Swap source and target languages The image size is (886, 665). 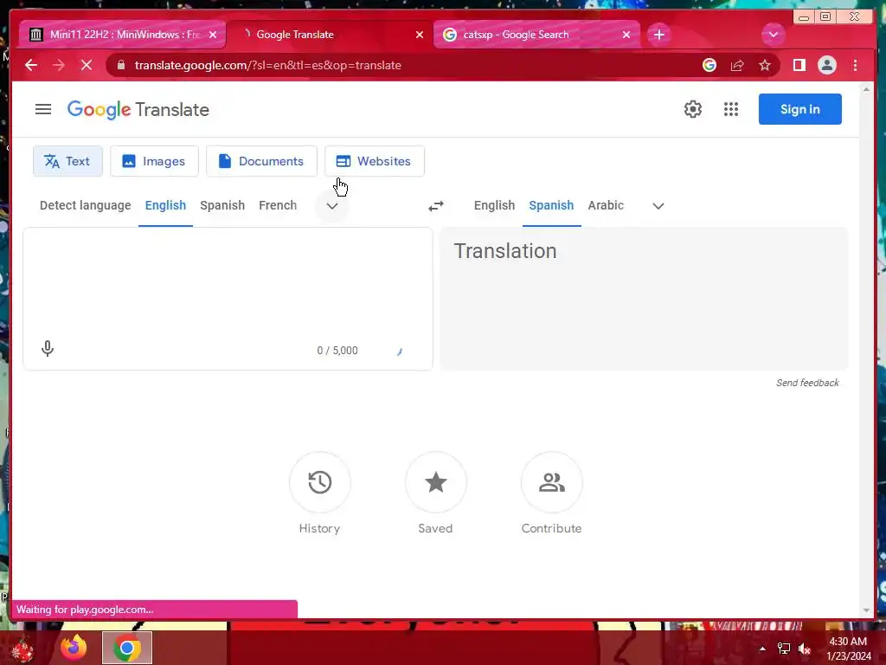click(x=436, y=206)
